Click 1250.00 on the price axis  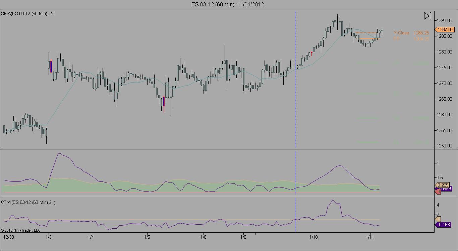[x=445, y=146]
